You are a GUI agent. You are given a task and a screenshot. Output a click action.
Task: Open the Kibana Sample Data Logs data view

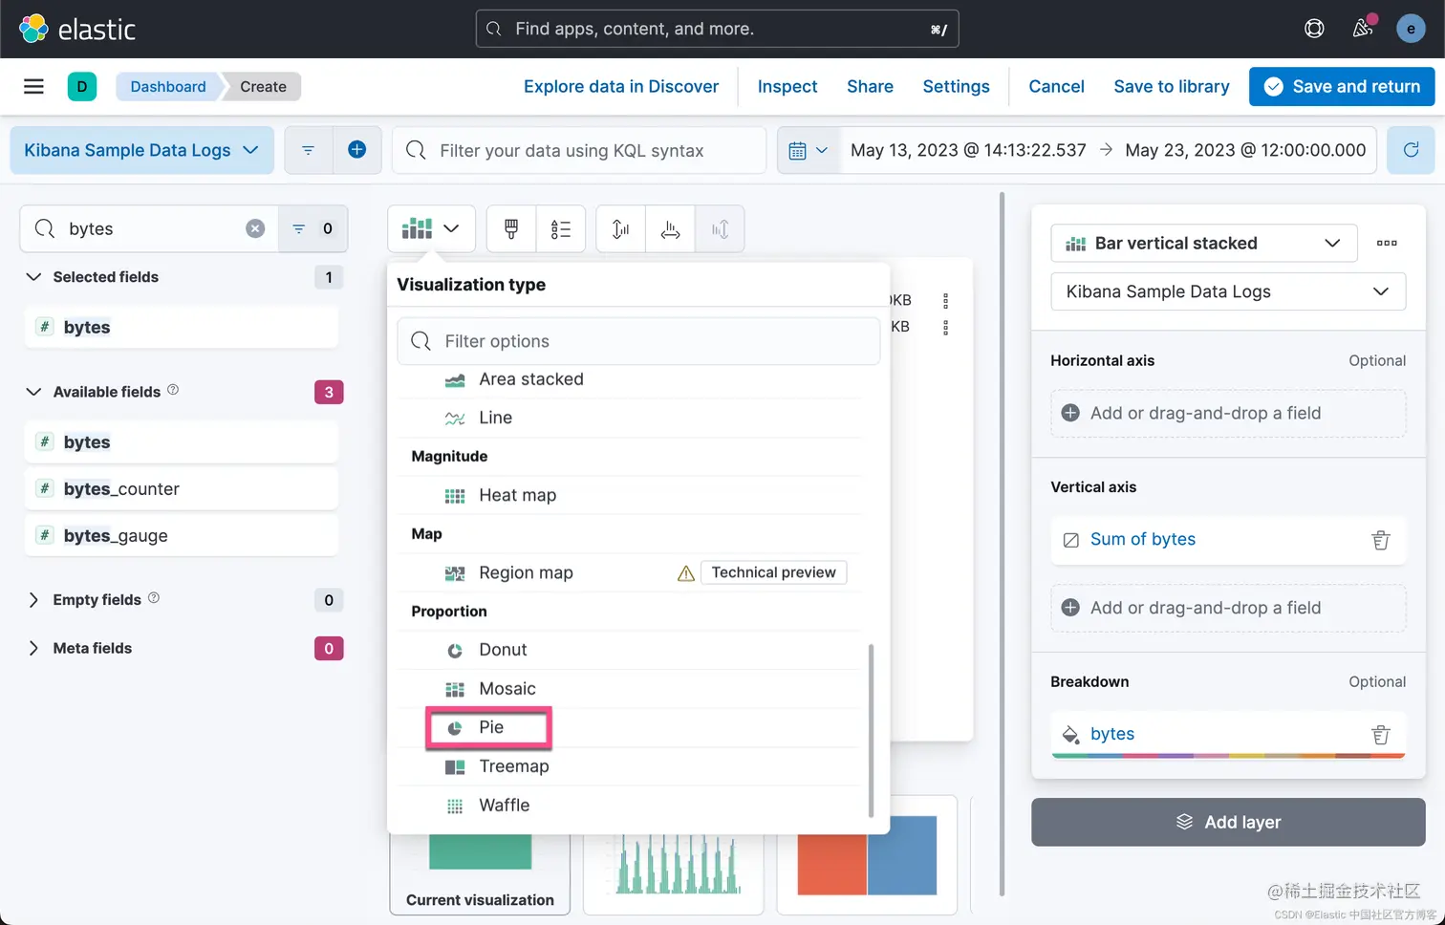[141, 150]
